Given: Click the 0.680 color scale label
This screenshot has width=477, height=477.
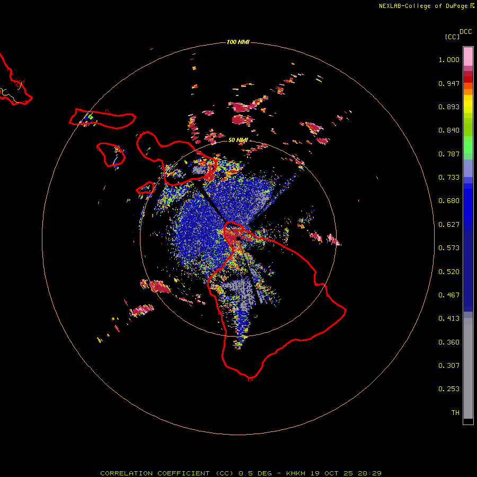Looking at the screenshot, I should point(449,201).
